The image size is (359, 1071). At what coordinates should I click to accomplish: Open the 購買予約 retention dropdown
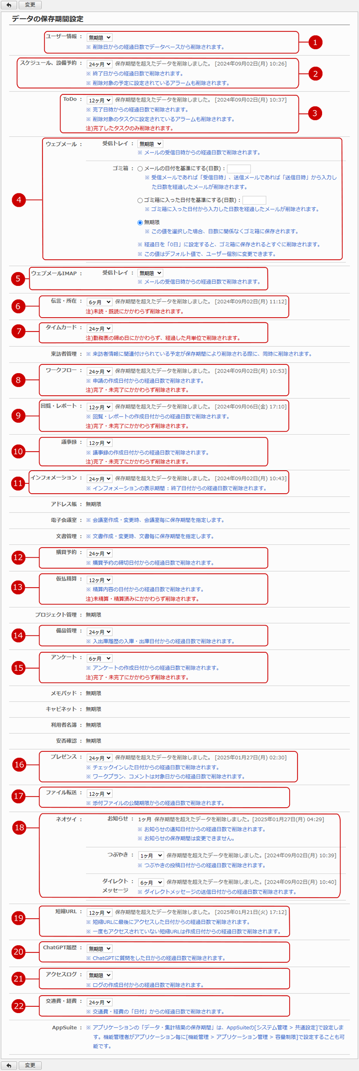pyautogui.click(x=99, y=553)
